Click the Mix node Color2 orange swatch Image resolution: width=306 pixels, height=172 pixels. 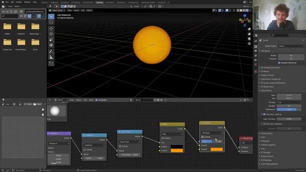point(177,150)
